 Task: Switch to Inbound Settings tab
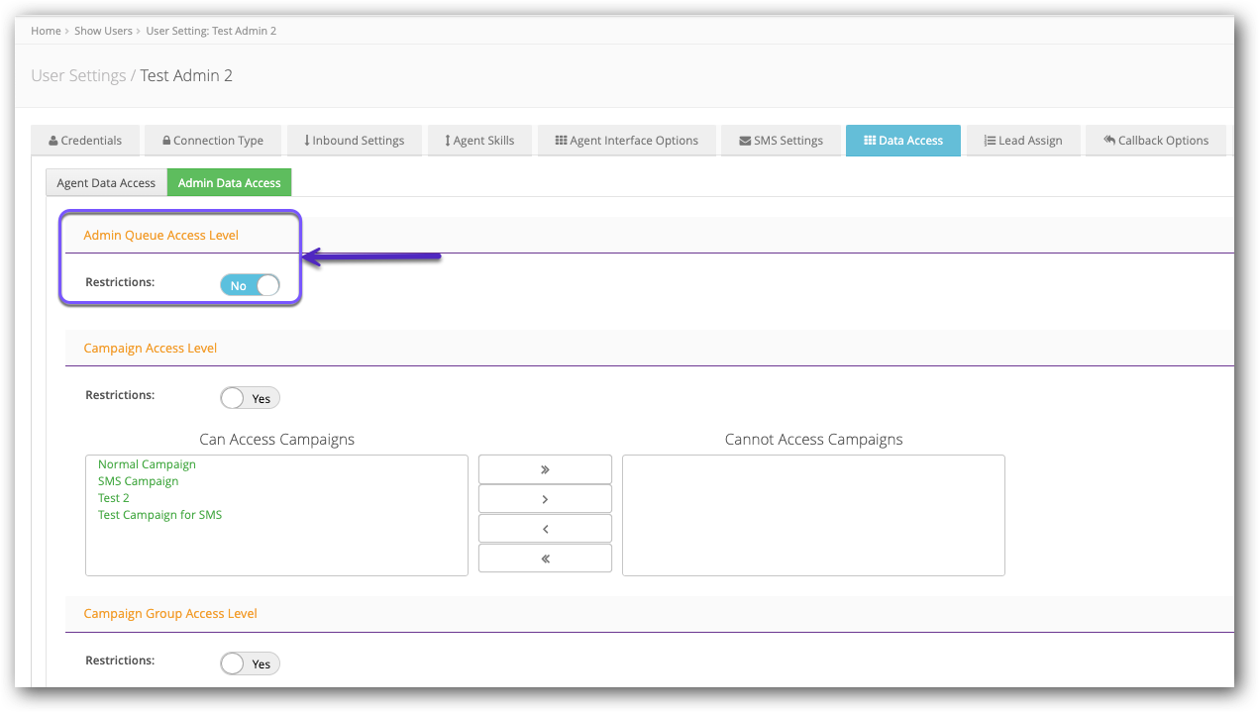355,141
